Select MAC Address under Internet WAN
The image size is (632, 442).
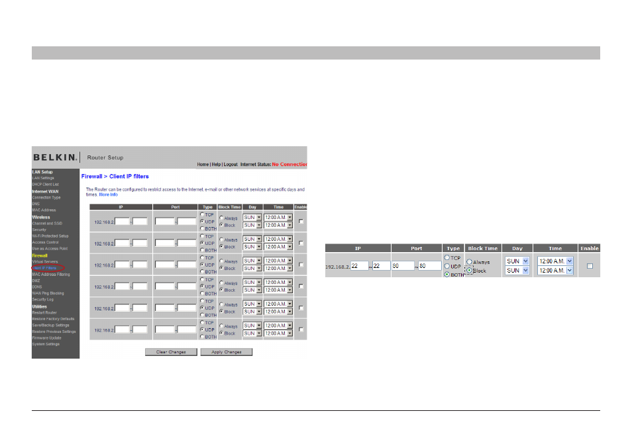click(x=44, y=210)
